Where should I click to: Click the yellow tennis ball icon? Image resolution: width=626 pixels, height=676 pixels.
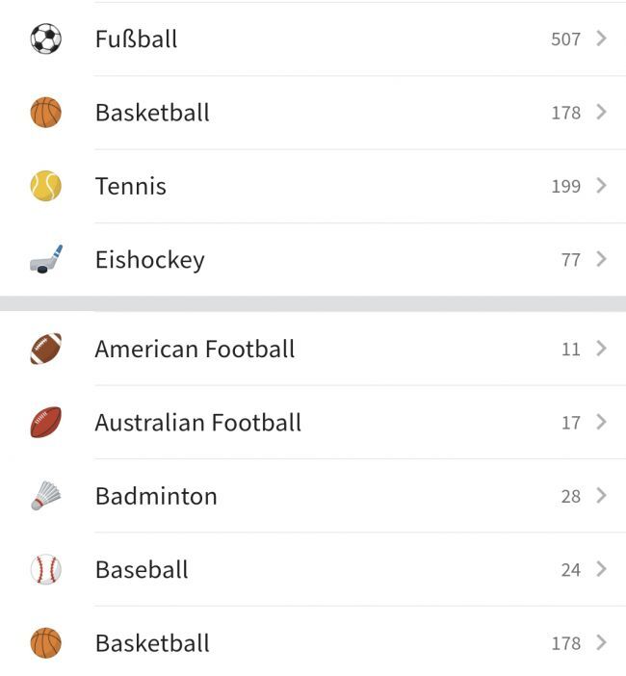45,186
